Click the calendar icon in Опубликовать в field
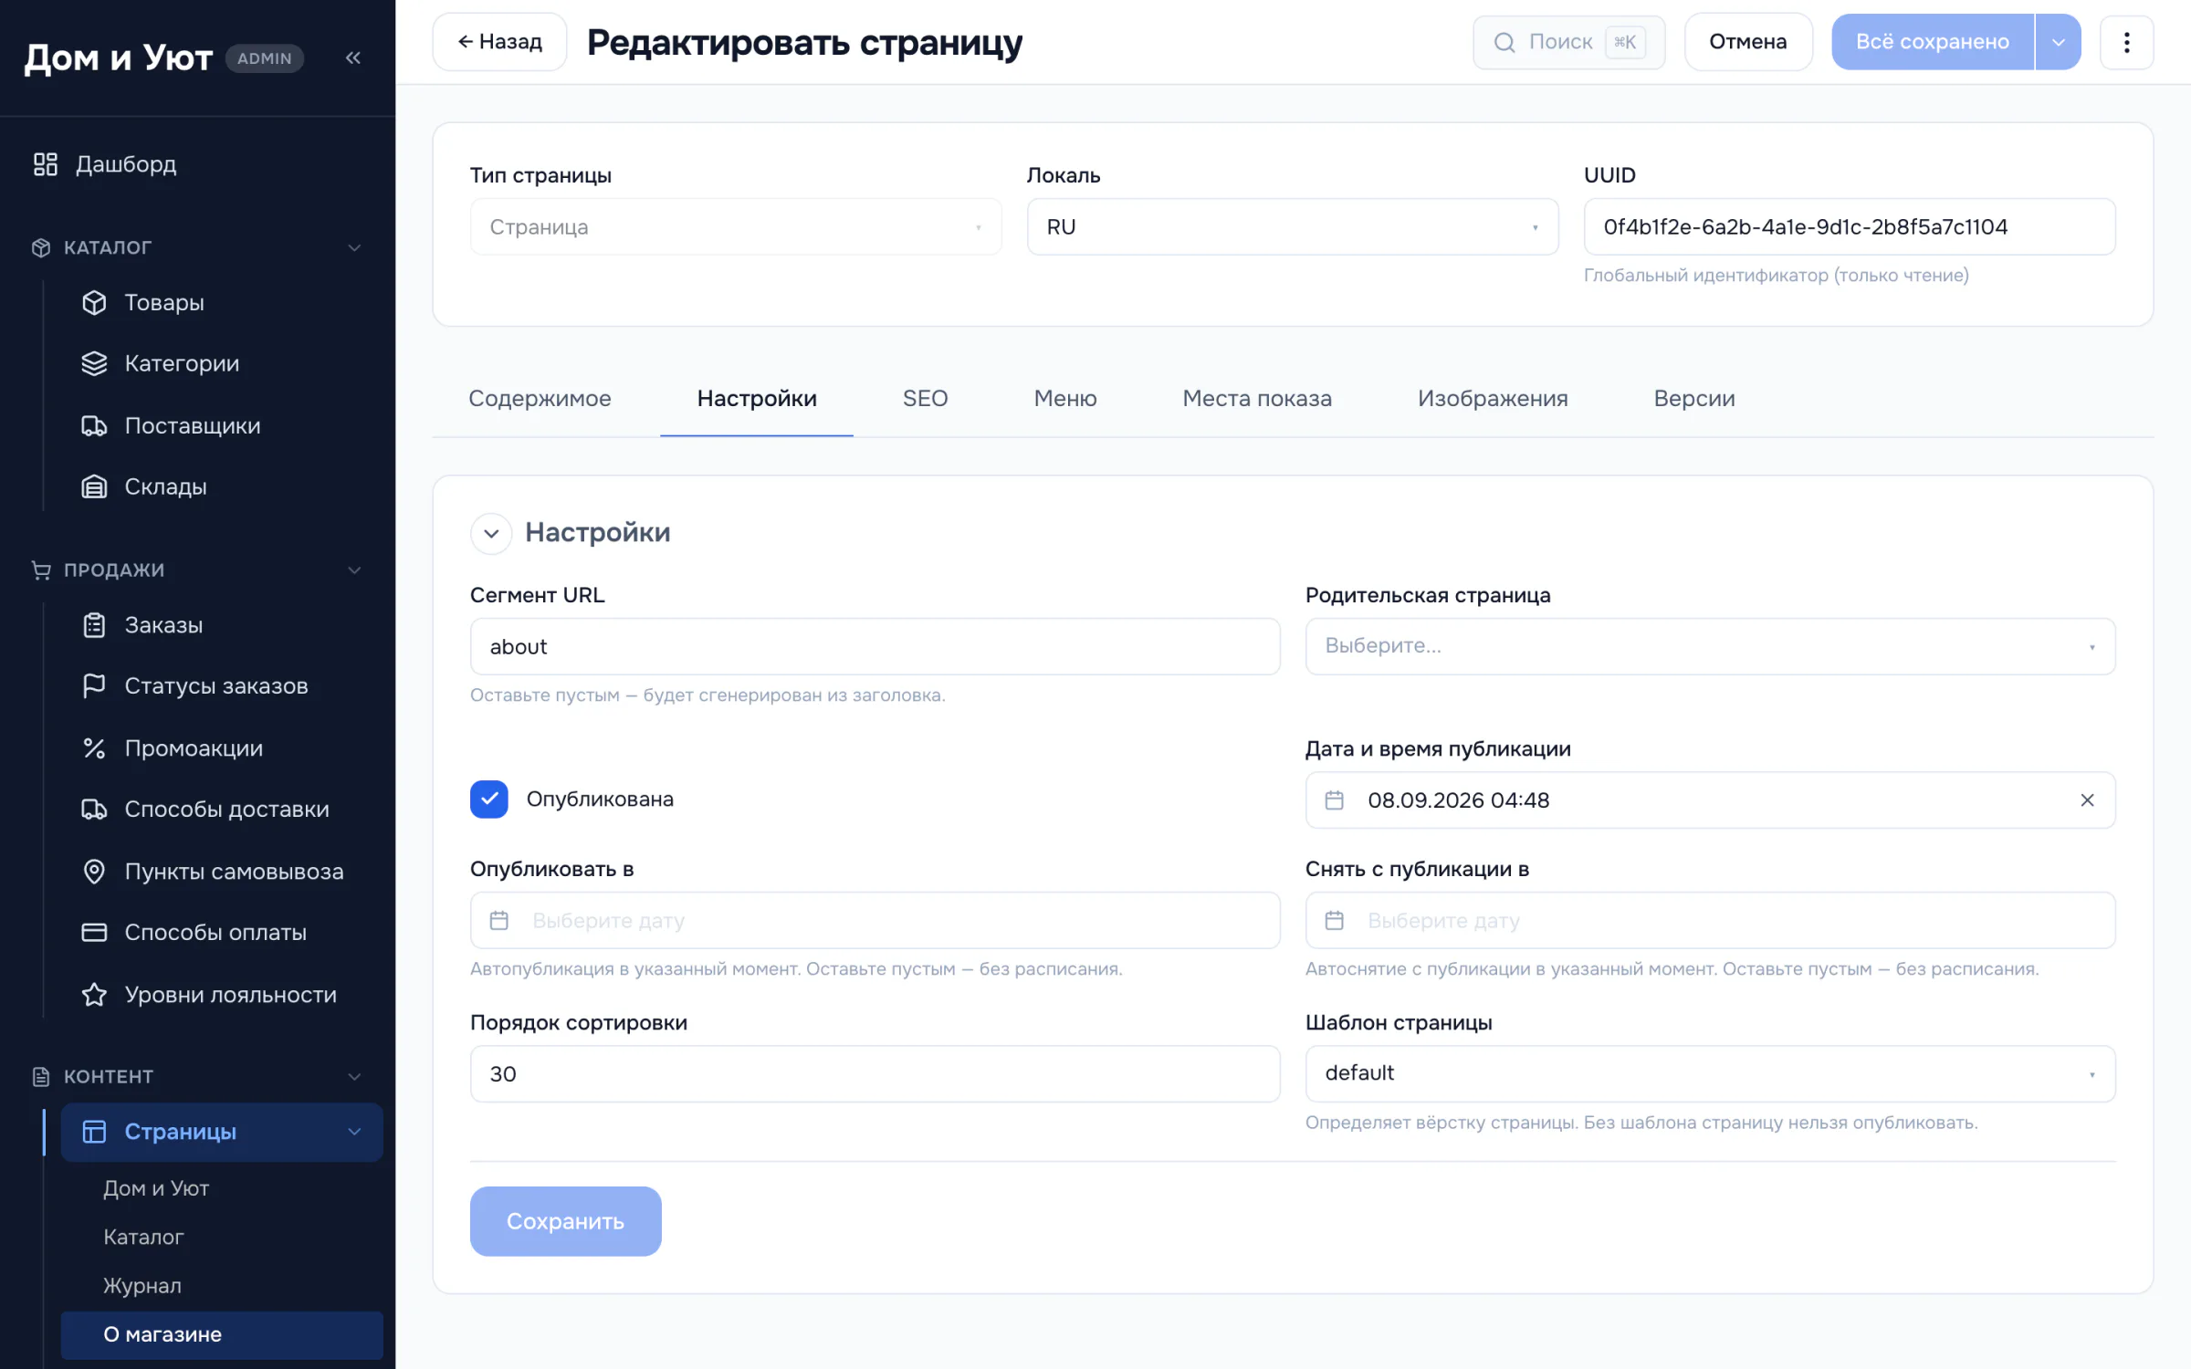The height and width of the screenshot is (1369, 2191). [498, 920]
